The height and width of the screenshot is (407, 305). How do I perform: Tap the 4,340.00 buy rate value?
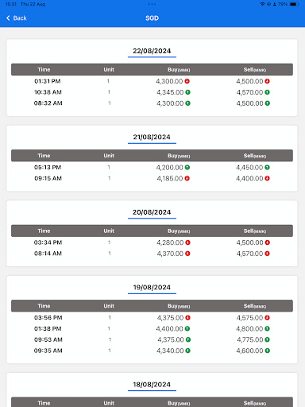click(170, 351)
